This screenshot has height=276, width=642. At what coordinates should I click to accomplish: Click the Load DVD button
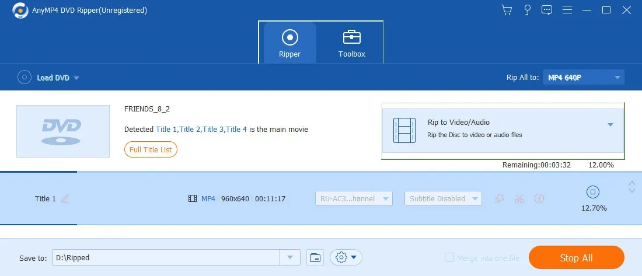pos(53,78)
